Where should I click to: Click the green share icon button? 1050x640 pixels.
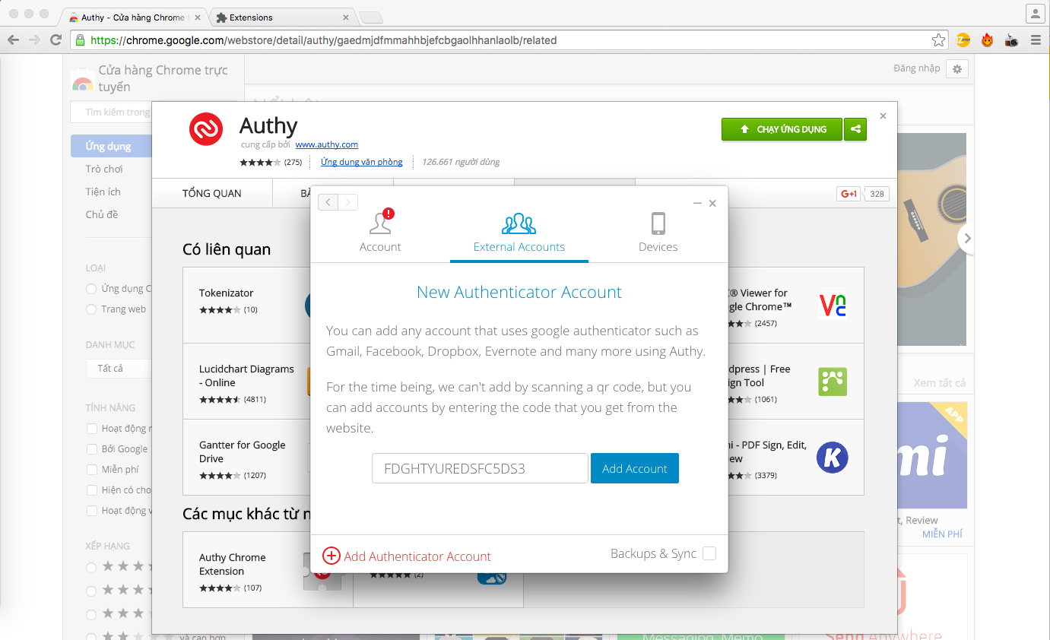click(x=855, y=129)
